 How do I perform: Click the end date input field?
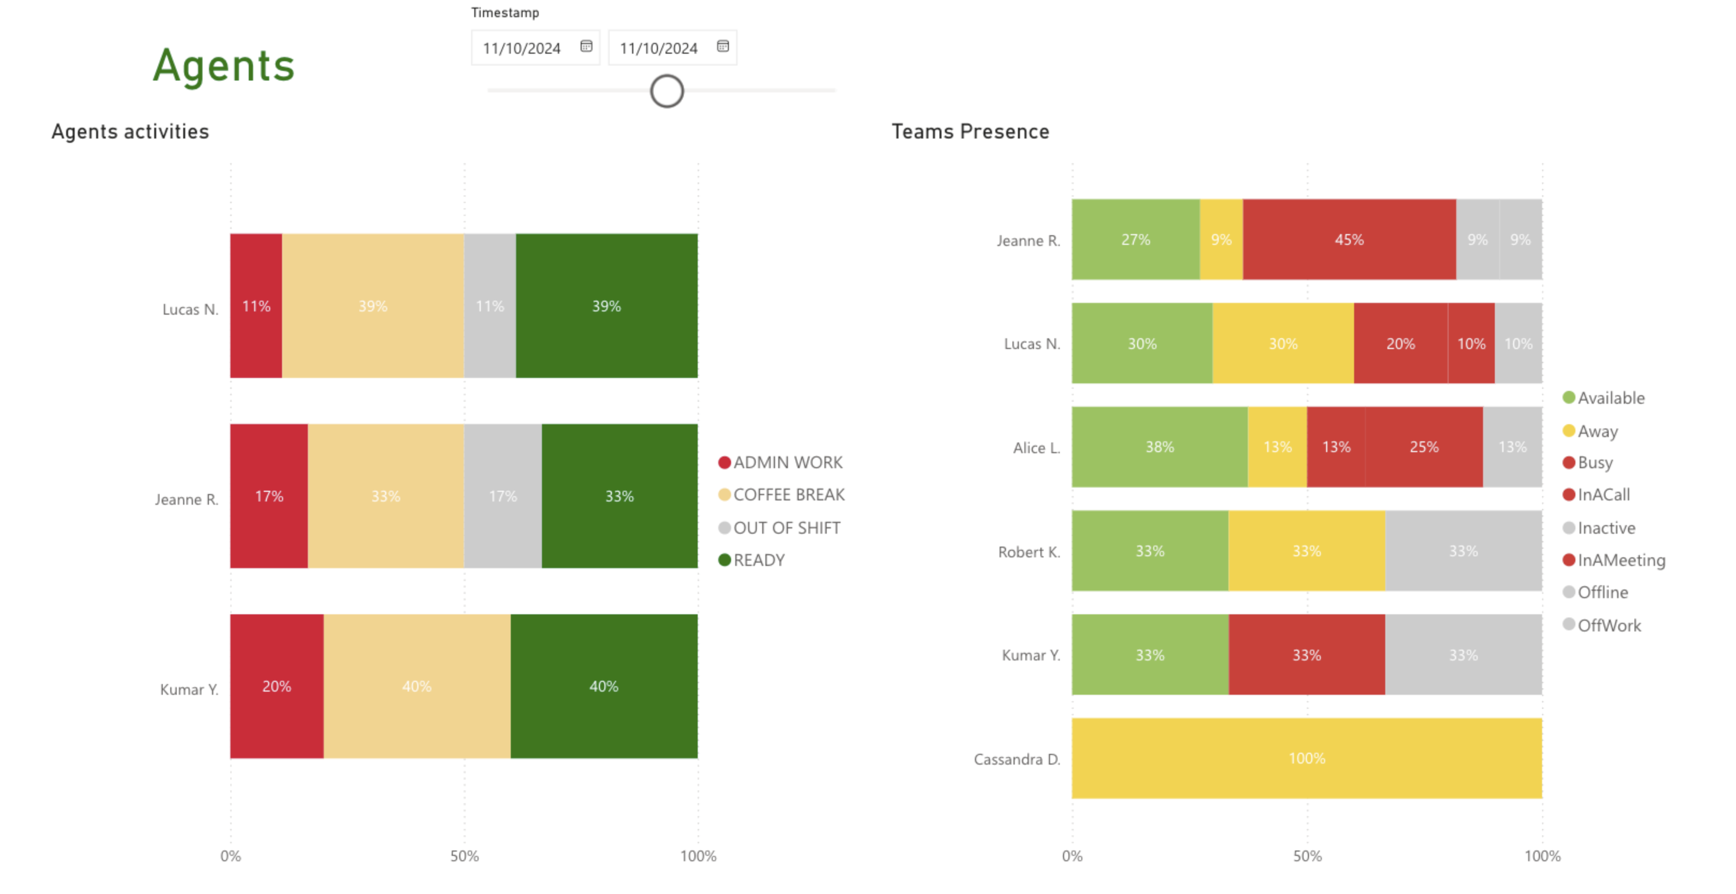click(659, 48)
